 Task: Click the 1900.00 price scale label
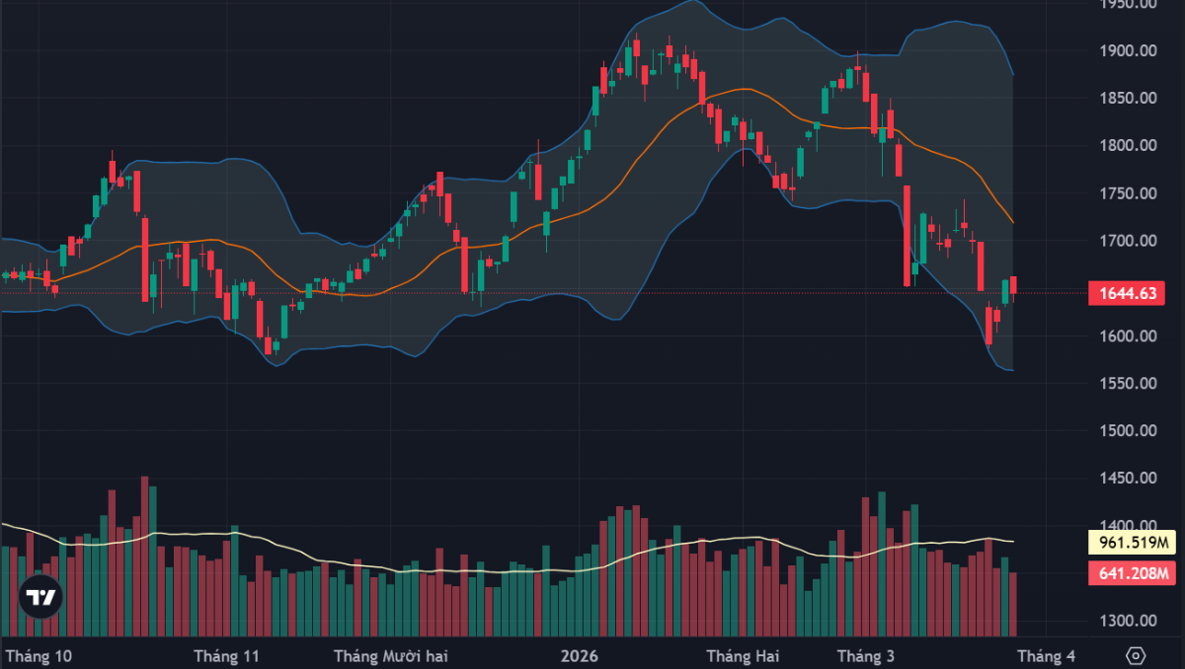[1128, 50]
